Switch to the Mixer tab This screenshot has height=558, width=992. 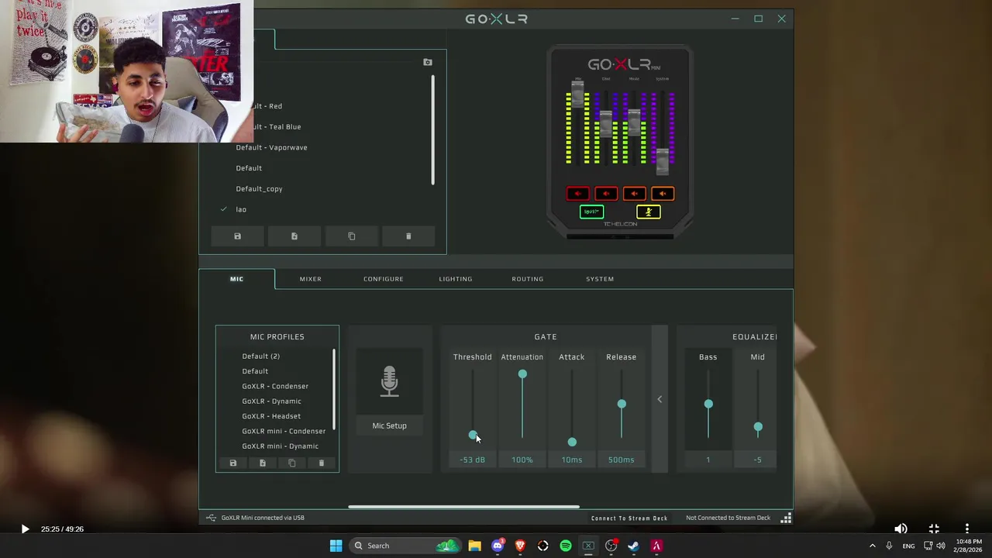(310, 279)
